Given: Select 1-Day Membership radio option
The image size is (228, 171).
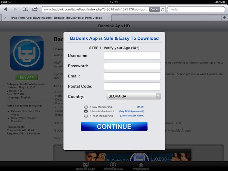Looking at the screenshot, I should point(86,107).
